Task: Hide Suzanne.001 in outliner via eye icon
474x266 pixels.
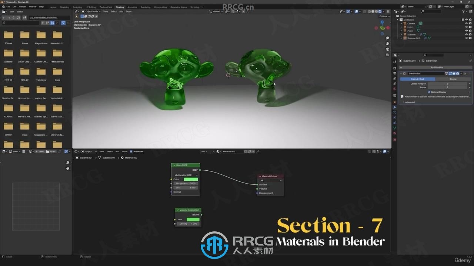Action: (x=466, y=38)
